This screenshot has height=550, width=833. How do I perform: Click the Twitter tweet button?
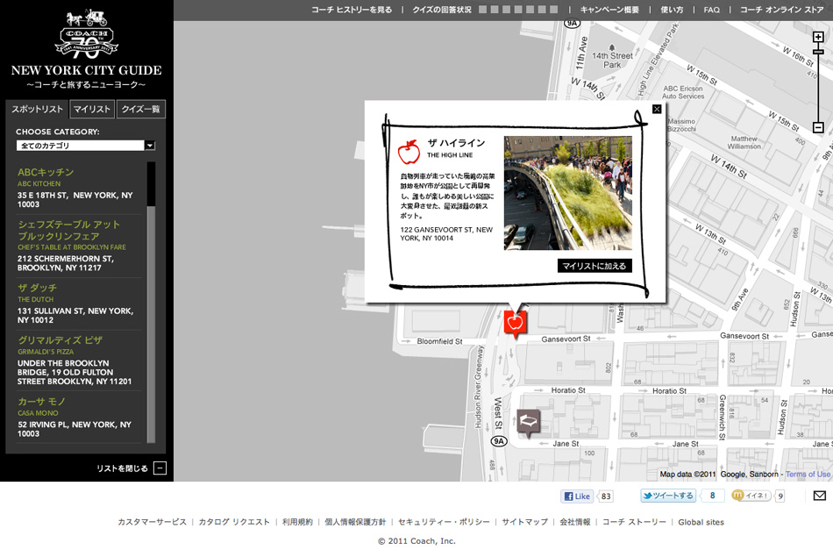(668, 496)
